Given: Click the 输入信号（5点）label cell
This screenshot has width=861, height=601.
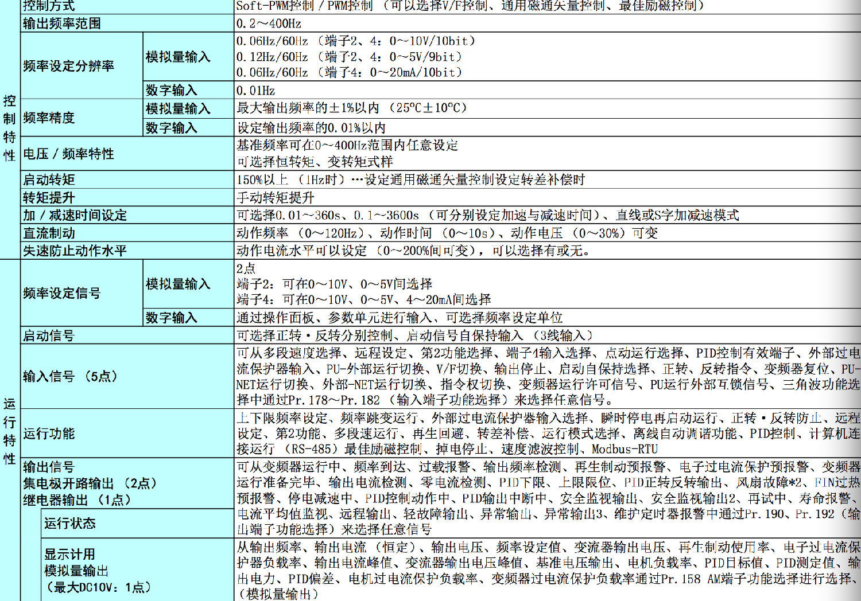Looking at the screenshot, I should (x=127, y=376).
